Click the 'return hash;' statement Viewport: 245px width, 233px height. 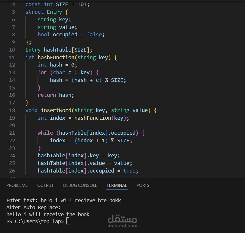pos(56,95)
